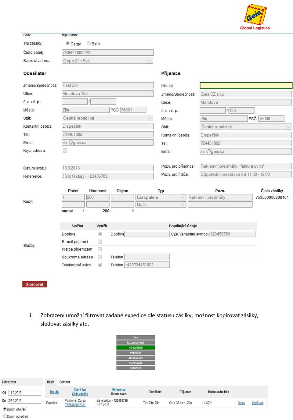Sort by the Typ obj. column link
This screenshot has width=293, height=420.
tap(54, 392)
